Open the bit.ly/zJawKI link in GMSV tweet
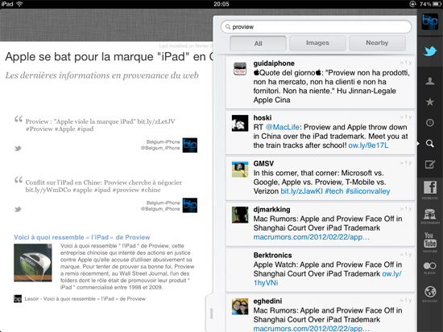 tap(301, 191)
